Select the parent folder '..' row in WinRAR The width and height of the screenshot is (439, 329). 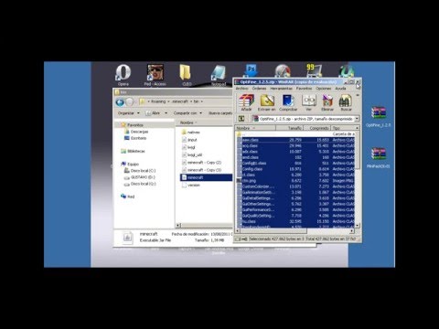pos(295,134)
